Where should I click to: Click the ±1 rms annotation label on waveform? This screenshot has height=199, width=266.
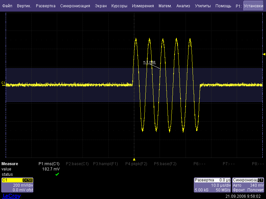[149, 62]
